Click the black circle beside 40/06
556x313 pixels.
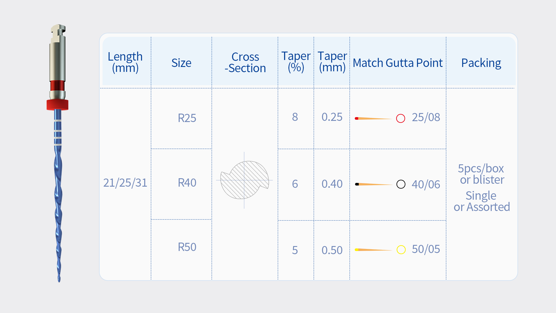tap(401, 184)
